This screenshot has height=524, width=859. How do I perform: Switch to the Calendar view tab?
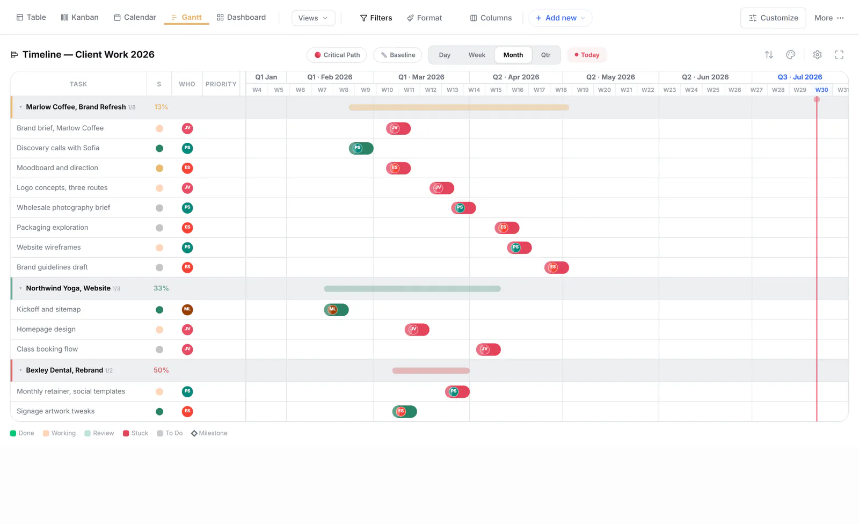[x=135, y=18]
